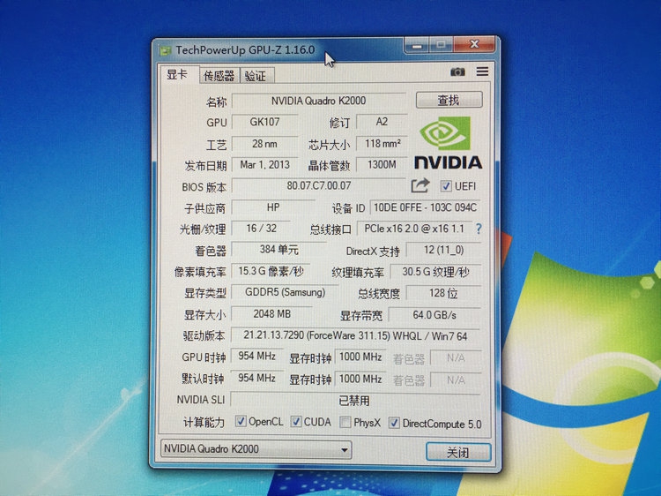Screen dimensions: 661x496
Task: Select the 显卡 tab
Action: [177, 75]
